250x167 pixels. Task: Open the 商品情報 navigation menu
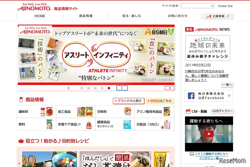tap(86, 16)
